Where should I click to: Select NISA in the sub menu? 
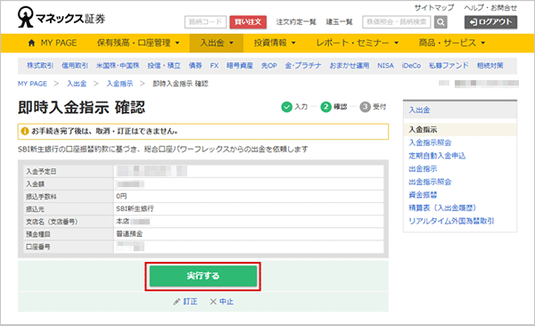pos(385,66)
